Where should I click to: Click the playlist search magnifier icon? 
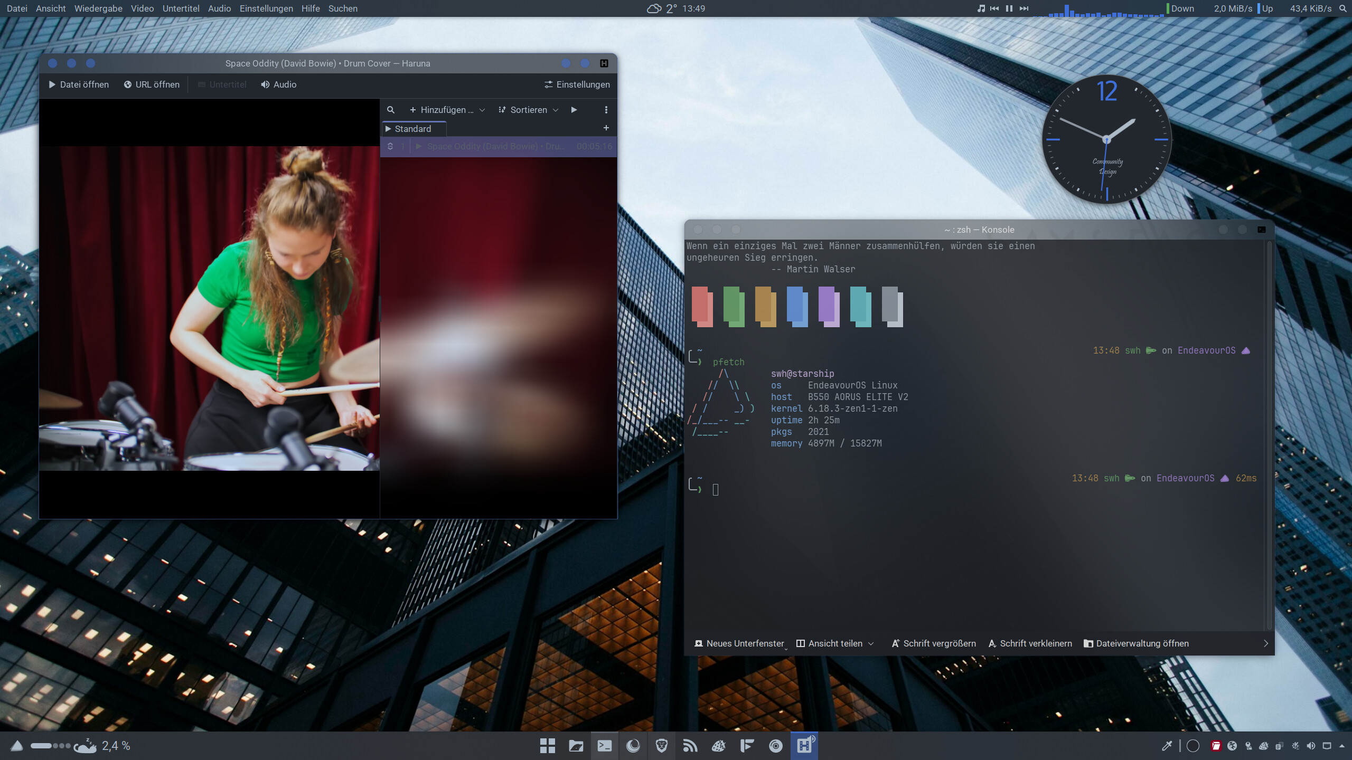point(390,110)
